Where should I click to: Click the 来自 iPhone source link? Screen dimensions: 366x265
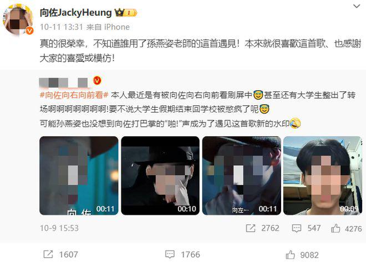108,27
